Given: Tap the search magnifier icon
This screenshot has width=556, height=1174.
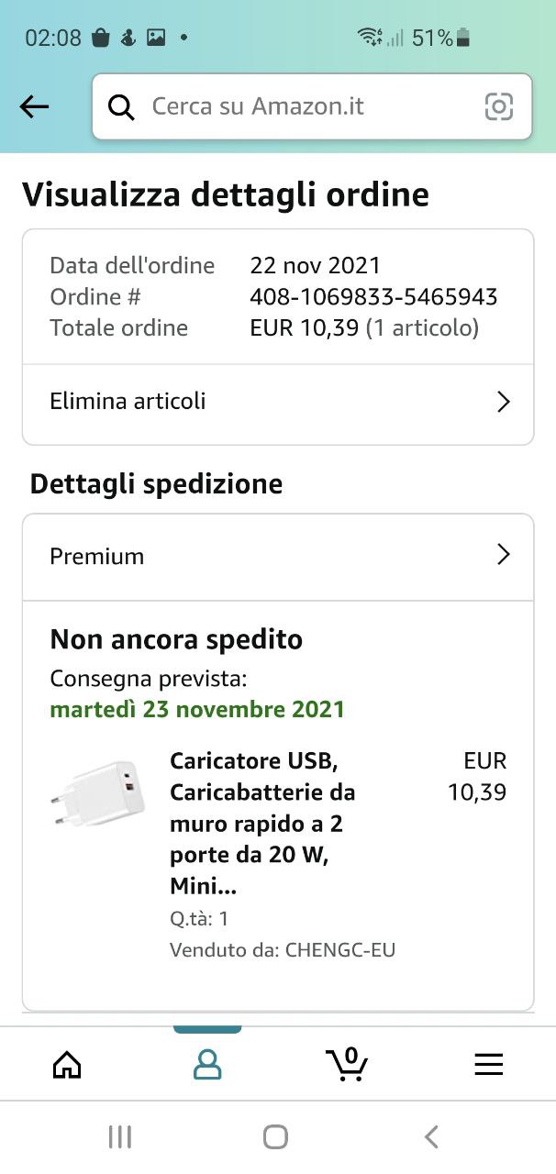Looking at the screenshot, I should pyautogui.click(x=121, y=107).
